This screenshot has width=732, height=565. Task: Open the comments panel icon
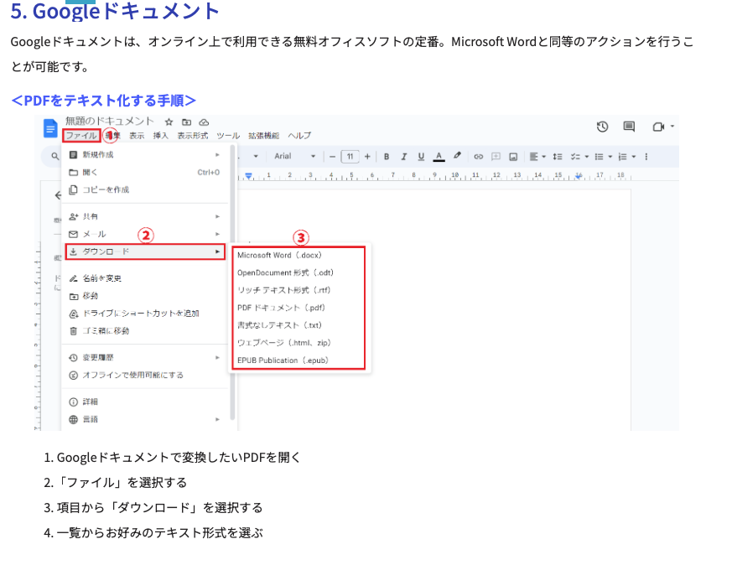[629, 125]
